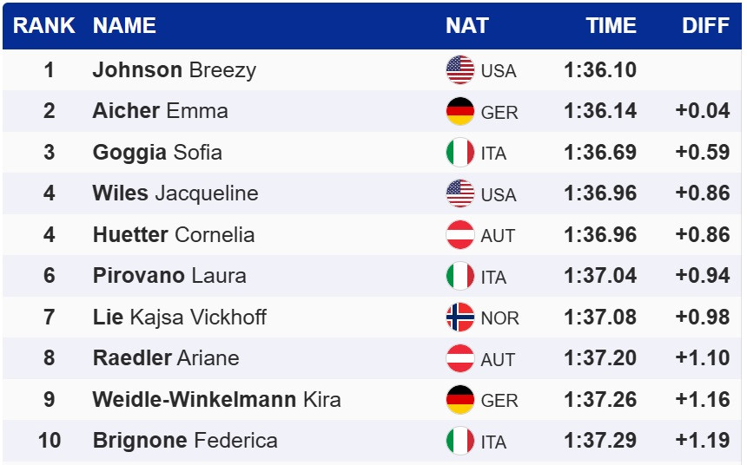The image size is (747, 465).
Task: Click the Norwegian flag beside Lie Kajsa Vickhoff
Action: tap(459, 318)
